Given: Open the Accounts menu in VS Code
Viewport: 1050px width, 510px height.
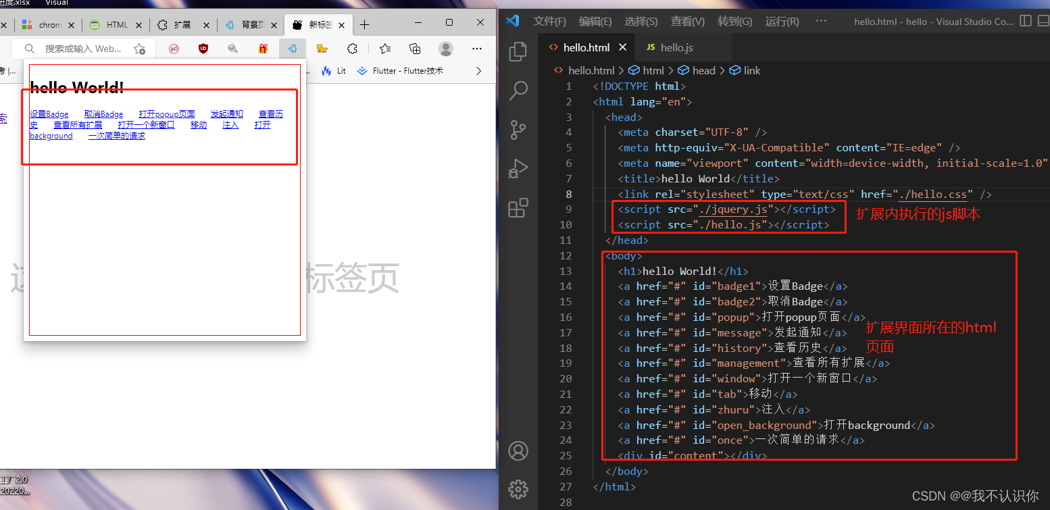Looking at the screenshot, I should click(518, 451).
